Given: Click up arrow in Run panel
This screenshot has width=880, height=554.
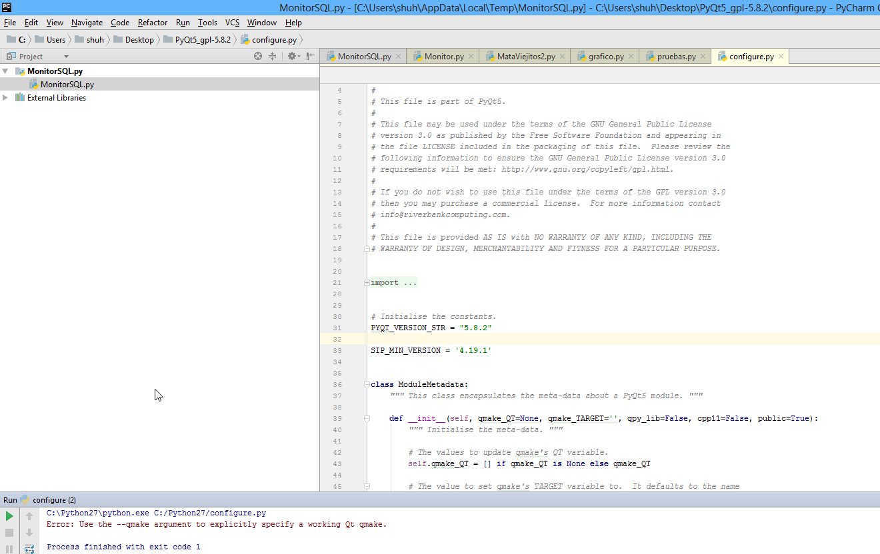Looking at the screenshot, I should click(29, 516).
